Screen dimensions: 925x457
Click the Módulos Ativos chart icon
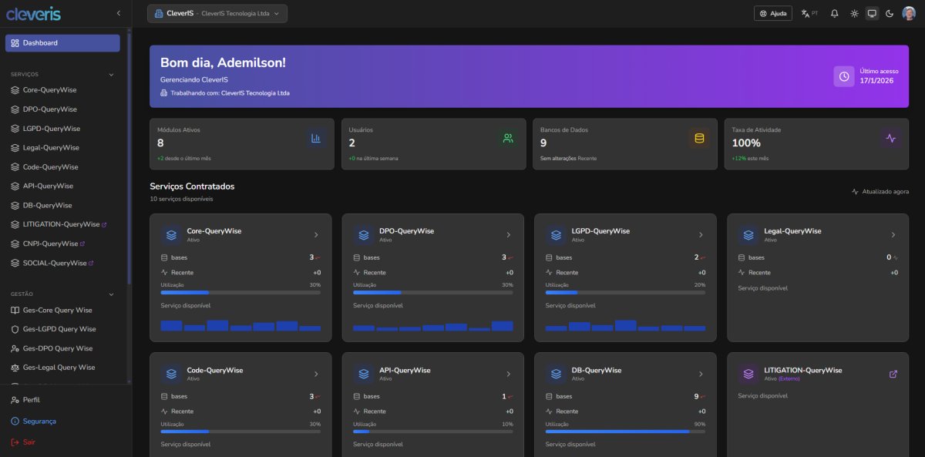(x=315, y=139)
